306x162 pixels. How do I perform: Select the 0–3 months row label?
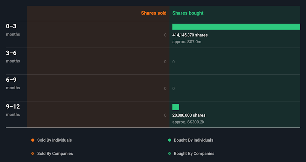click(x=13, y=30)
